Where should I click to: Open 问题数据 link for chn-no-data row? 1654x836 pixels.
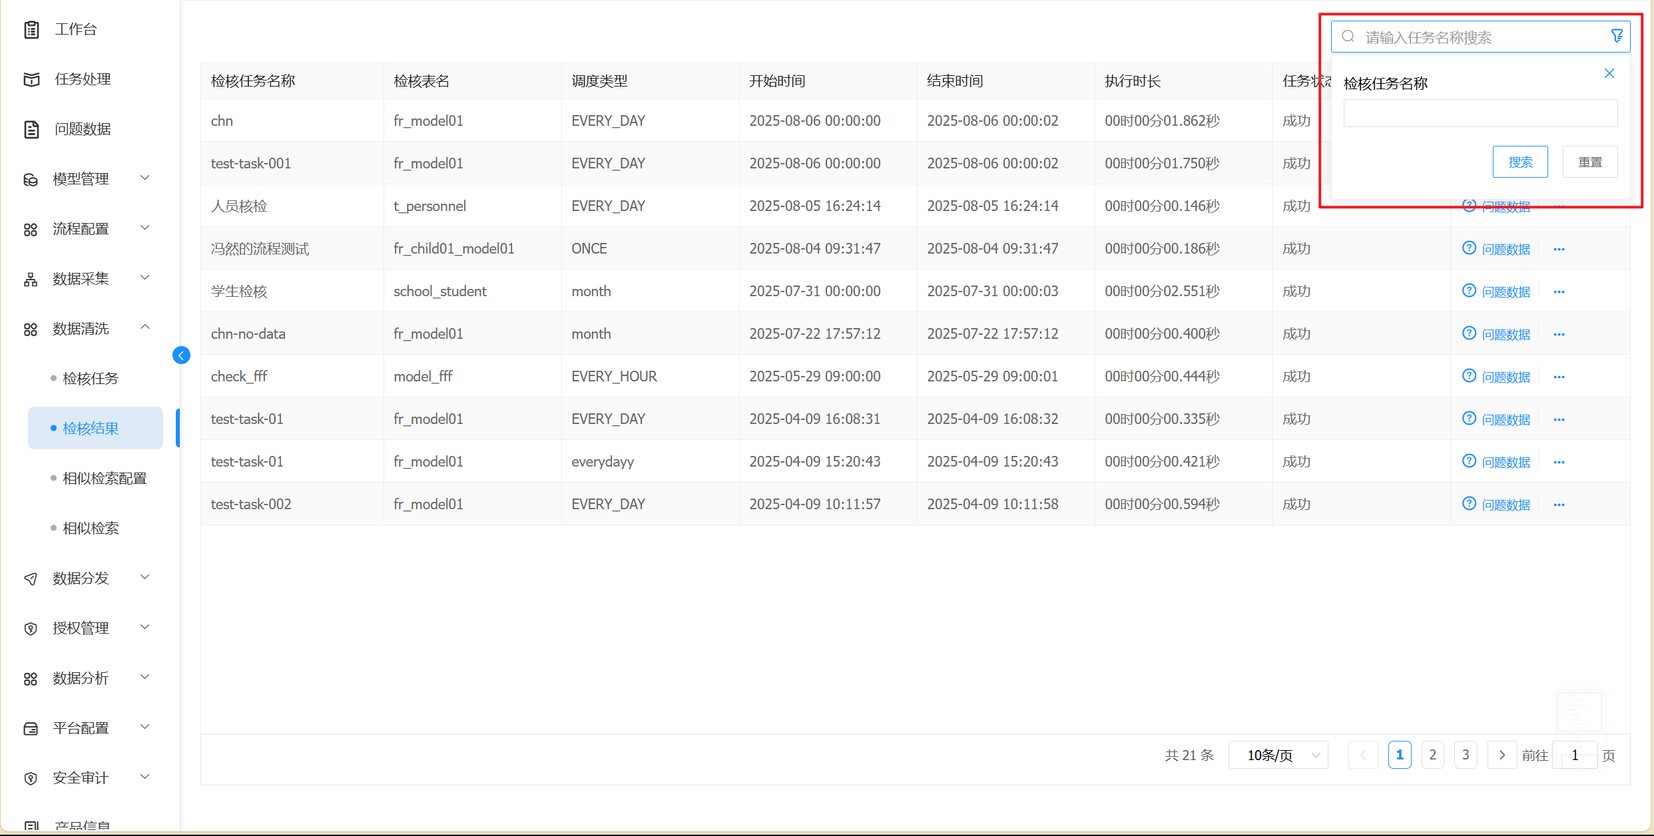[1506, 334]
